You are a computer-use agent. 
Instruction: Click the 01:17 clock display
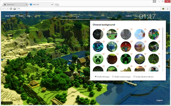(x=147, y=16)
